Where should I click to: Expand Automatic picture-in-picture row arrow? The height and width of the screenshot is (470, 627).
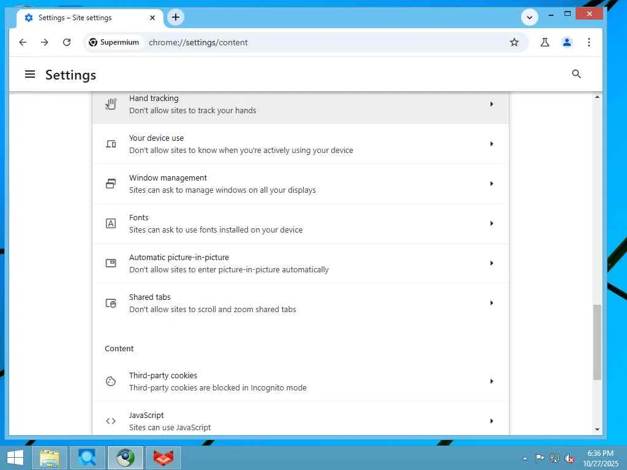pyautogui.click(x=492, y=263)
